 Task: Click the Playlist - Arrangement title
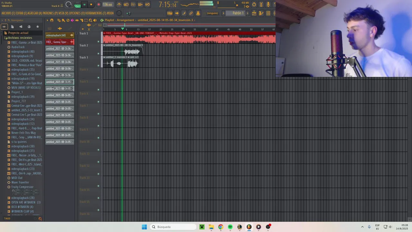click(119, 20)
